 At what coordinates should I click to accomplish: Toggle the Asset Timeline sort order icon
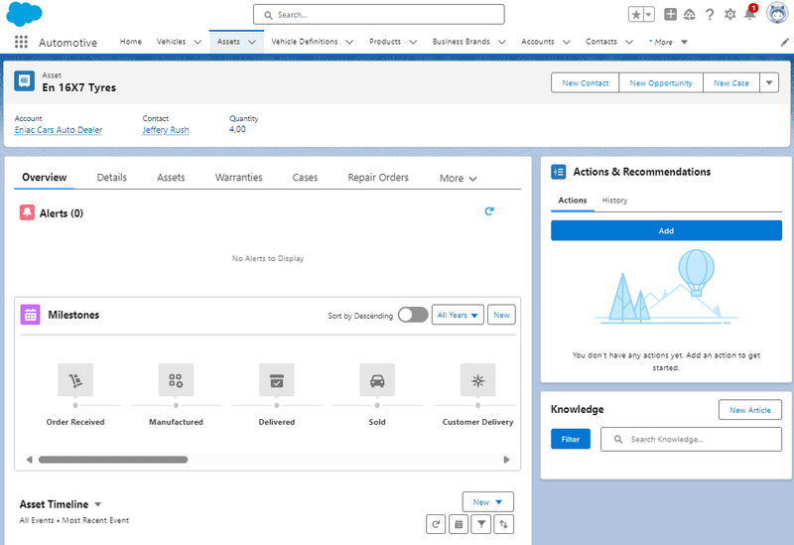[x=504, y=524]
